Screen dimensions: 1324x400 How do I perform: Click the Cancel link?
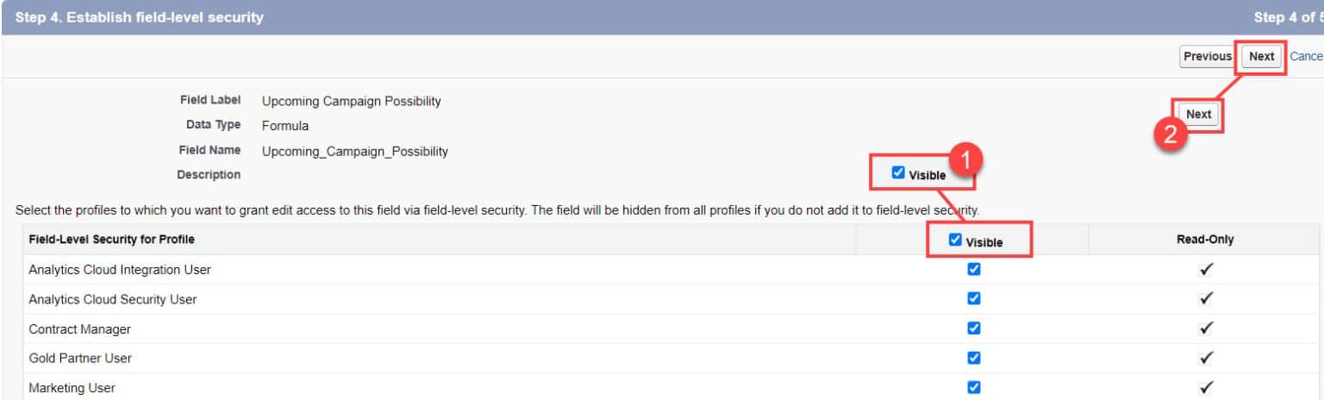tap(1306, 56)
